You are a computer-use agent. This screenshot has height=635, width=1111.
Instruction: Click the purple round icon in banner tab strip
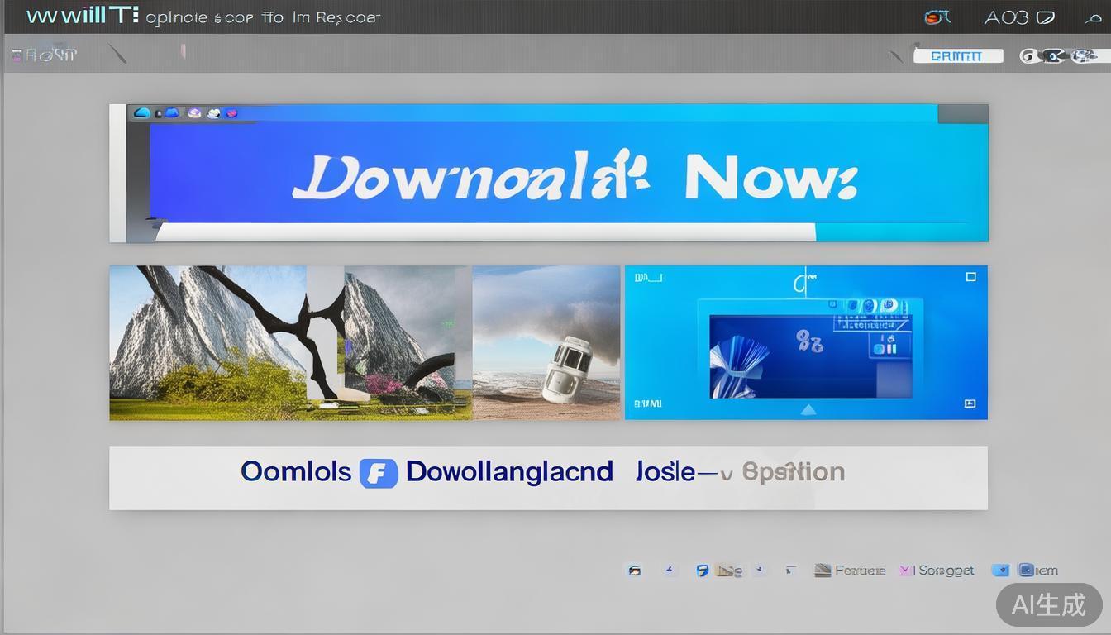pos(194,112)
